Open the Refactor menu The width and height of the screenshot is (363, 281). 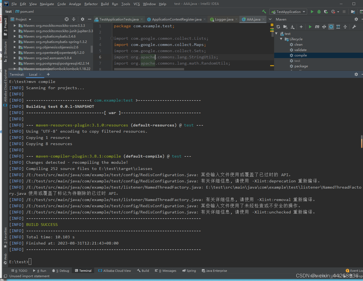(91, 4)
